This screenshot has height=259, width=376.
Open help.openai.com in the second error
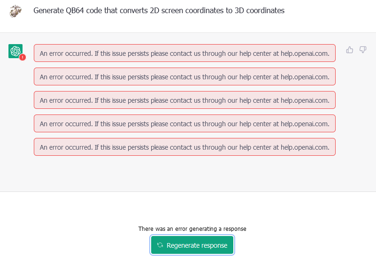(305, 77)
